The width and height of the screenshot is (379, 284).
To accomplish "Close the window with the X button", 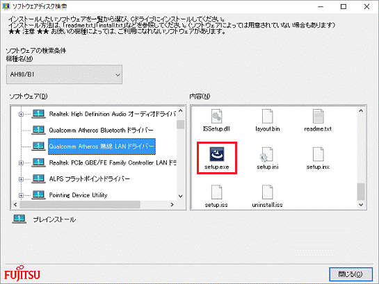I will coord(366,6).
